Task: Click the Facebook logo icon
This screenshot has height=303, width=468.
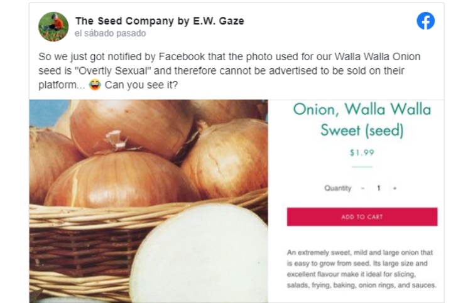Action: click(425, 22)
